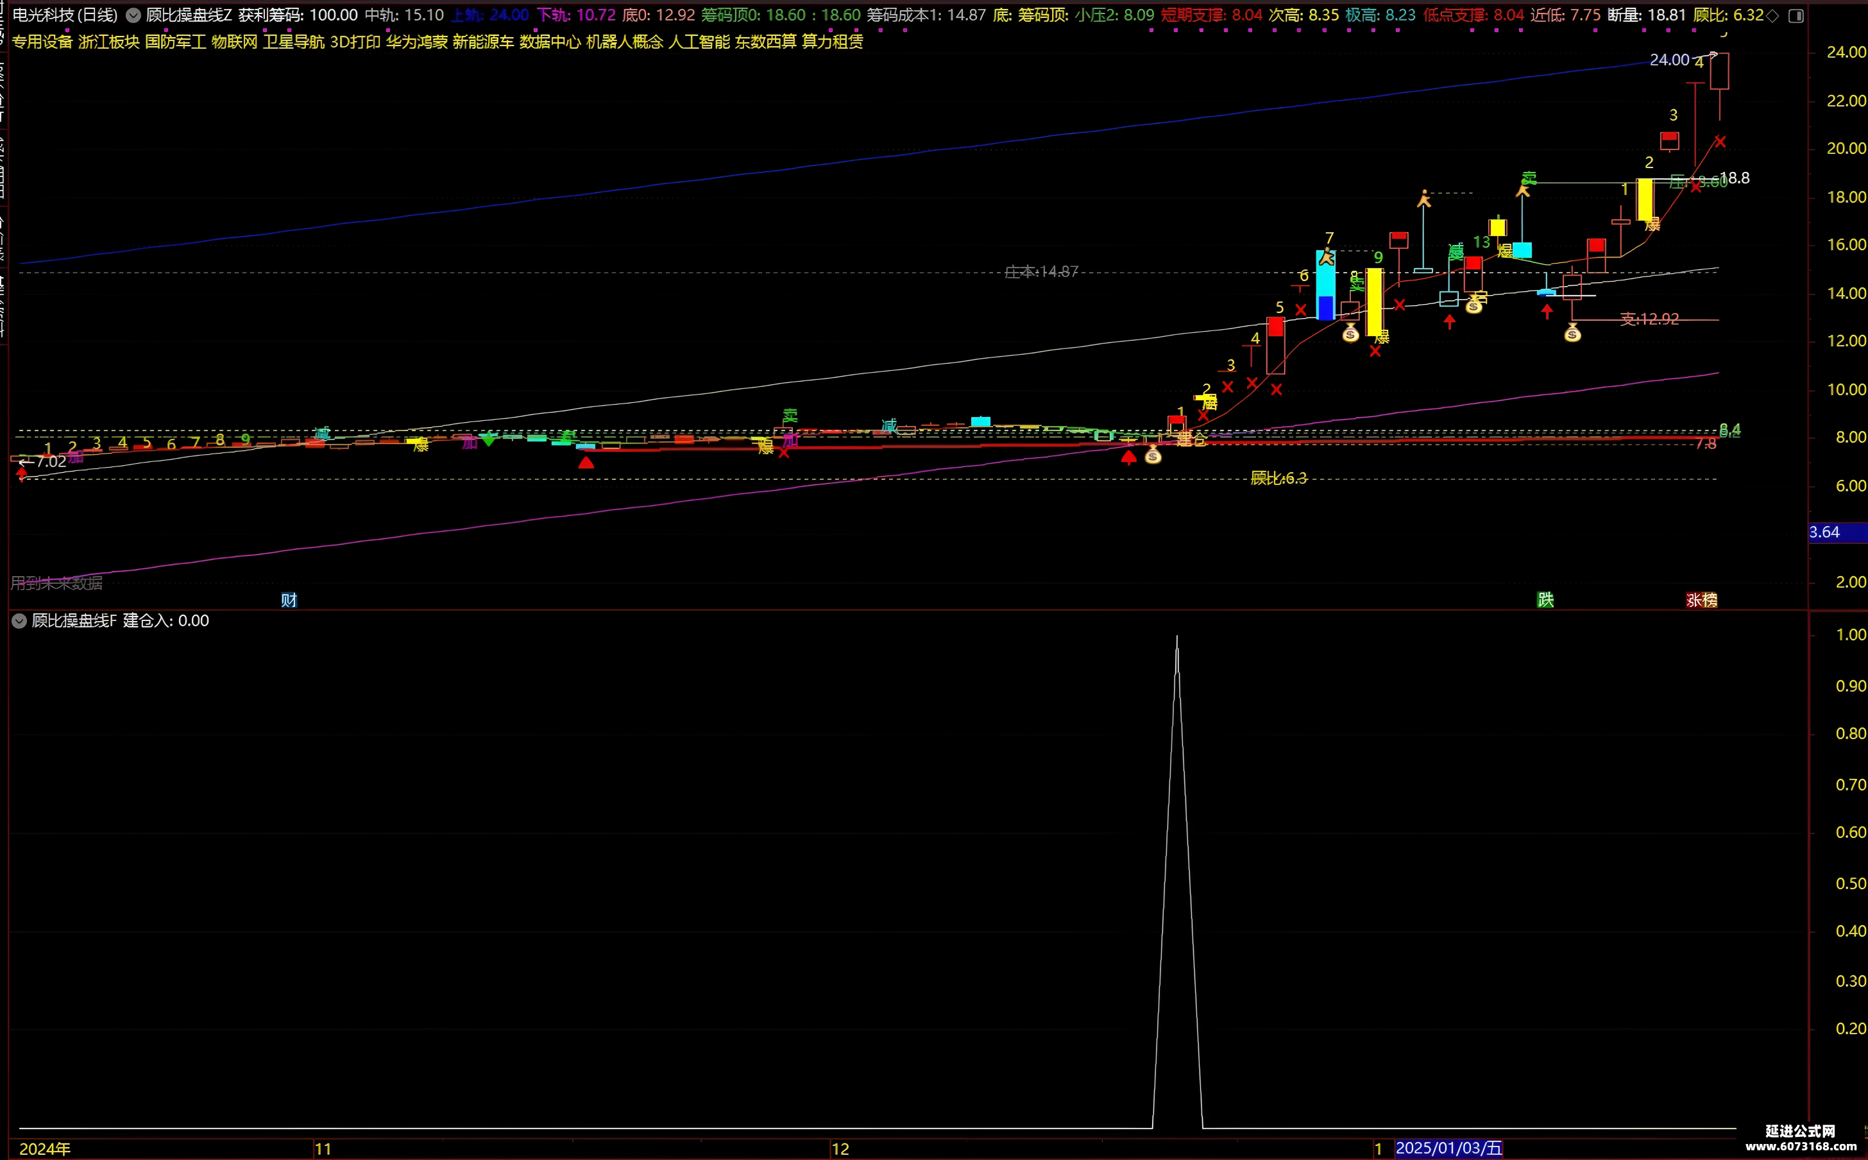Screen dimensions: 1868x1160
Task: Click the money bag icon under 支:12.92 candle
Action: pos(1572,333)
